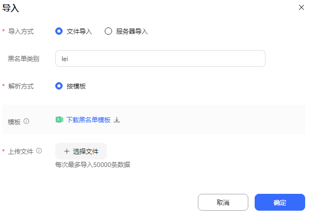Click the 黑名单类别 field label

(24, 59)
